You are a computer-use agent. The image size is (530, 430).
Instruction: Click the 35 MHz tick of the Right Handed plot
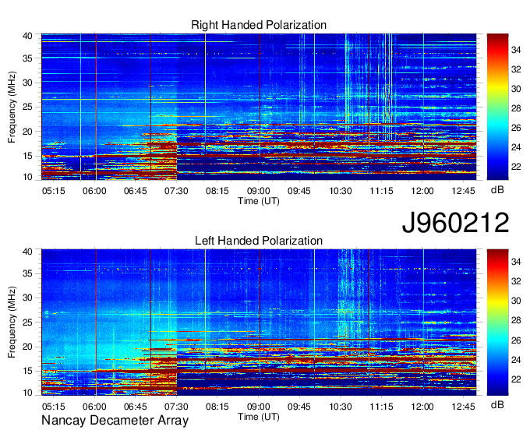[x=27, y=58]
